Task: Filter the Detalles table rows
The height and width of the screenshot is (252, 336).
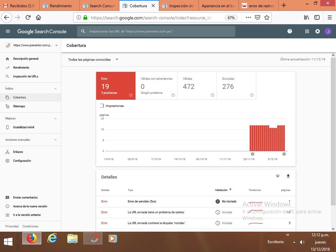Action: click(x=278, y=176)
